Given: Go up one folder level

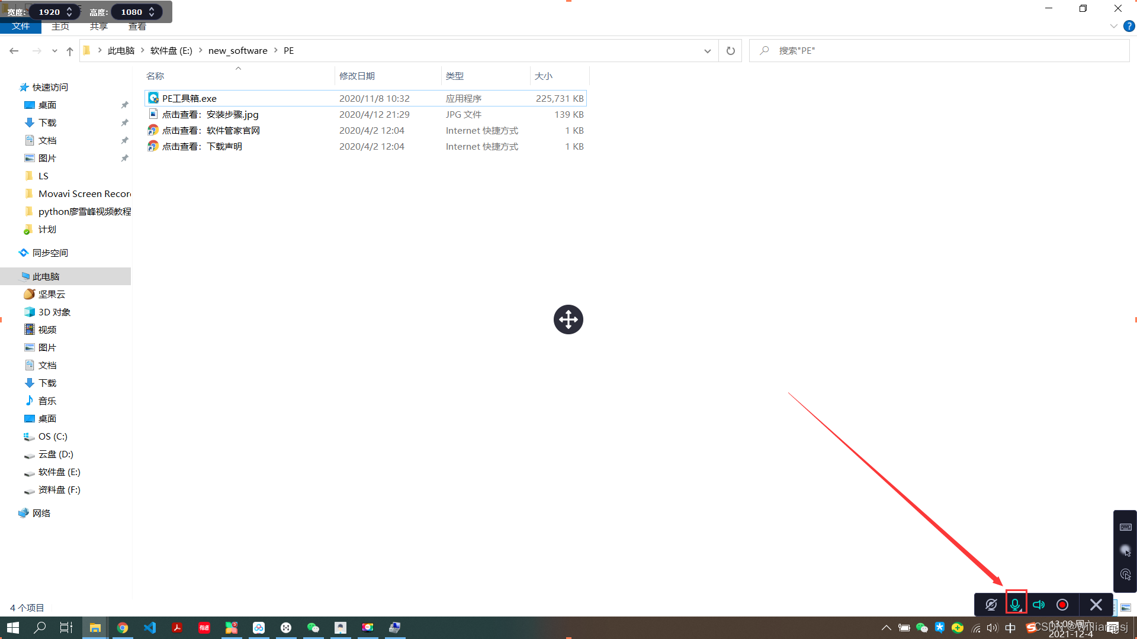Looking at the screenshot, I should pos(70,51).
